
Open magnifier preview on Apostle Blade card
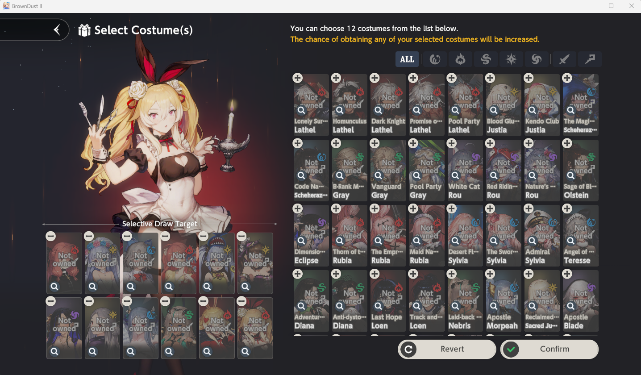pyautogui.click(x=571, y=306)
